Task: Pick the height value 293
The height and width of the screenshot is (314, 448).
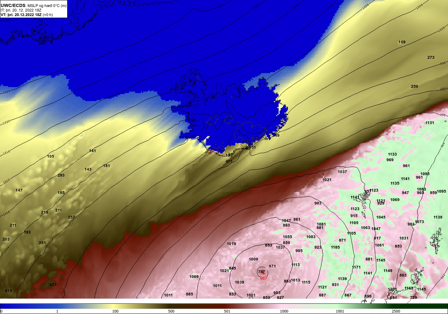Action: 61,175
